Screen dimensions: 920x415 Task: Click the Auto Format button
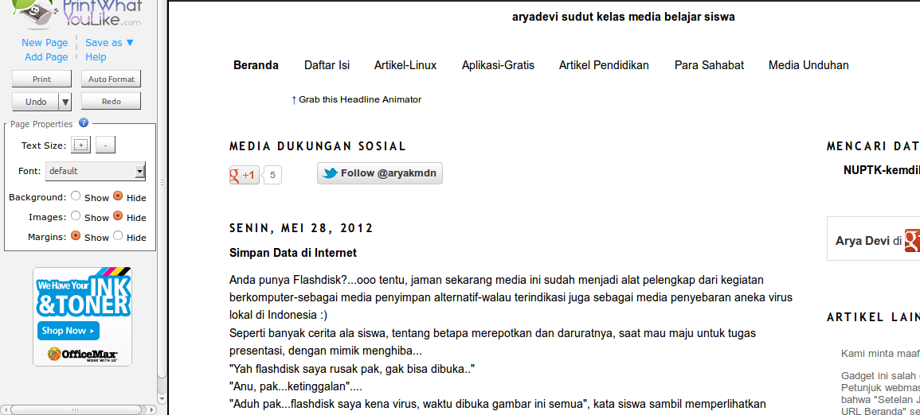[111, 79]
